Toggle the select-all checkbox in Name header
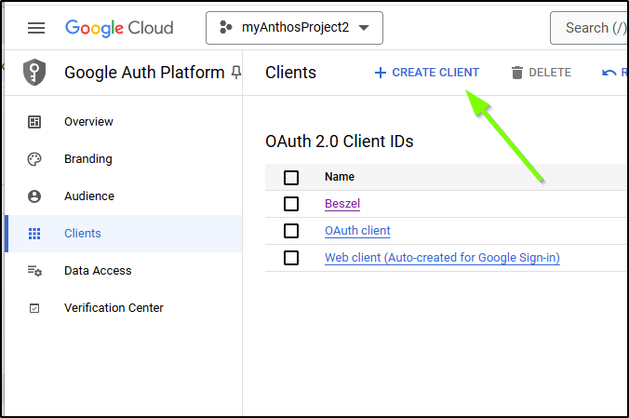The height and width of the screenshot is (418, 629). pos(291,177)
